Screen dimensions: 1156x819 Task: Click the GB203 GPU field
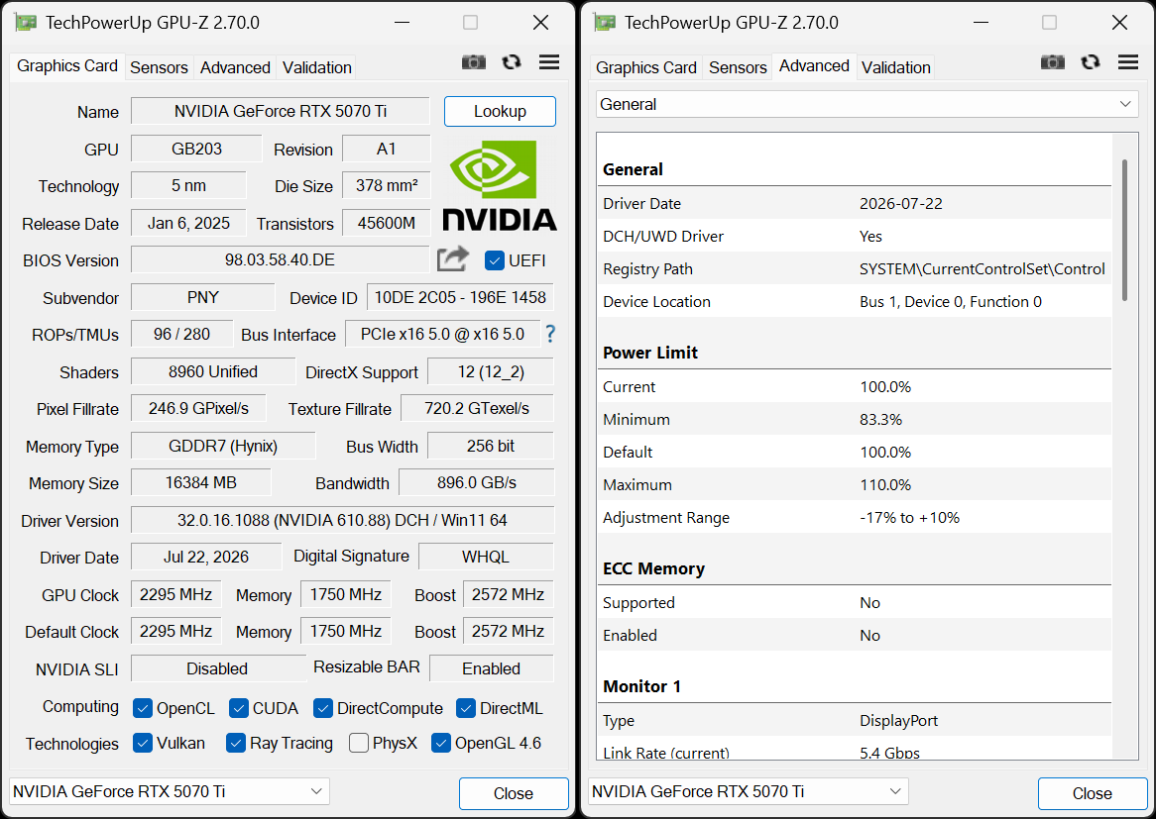pos(196,149)
